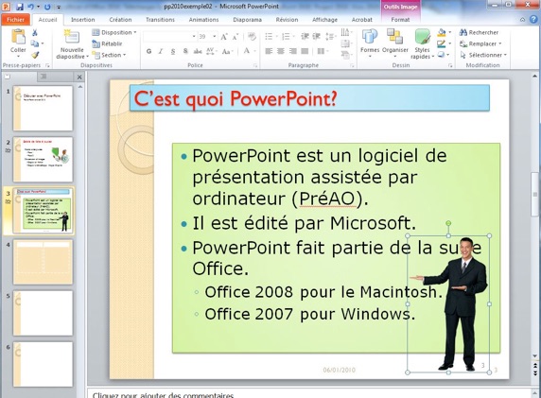Open the Formes shapes gallery

pyautogui.click(x=370, y=43)
